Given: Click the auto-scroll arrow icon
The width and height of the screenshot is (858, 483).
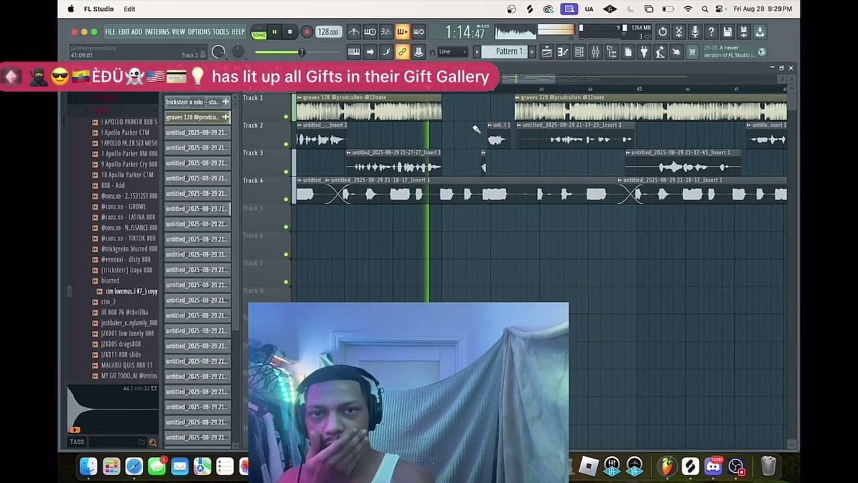Looking at the screenshot, I should coord(370,52).
